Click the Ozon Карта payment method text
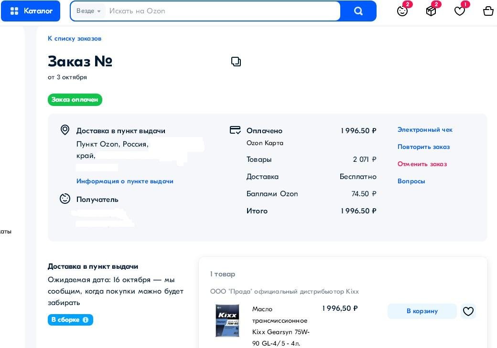This screenshot has width=497, height=348. [265, 143]
